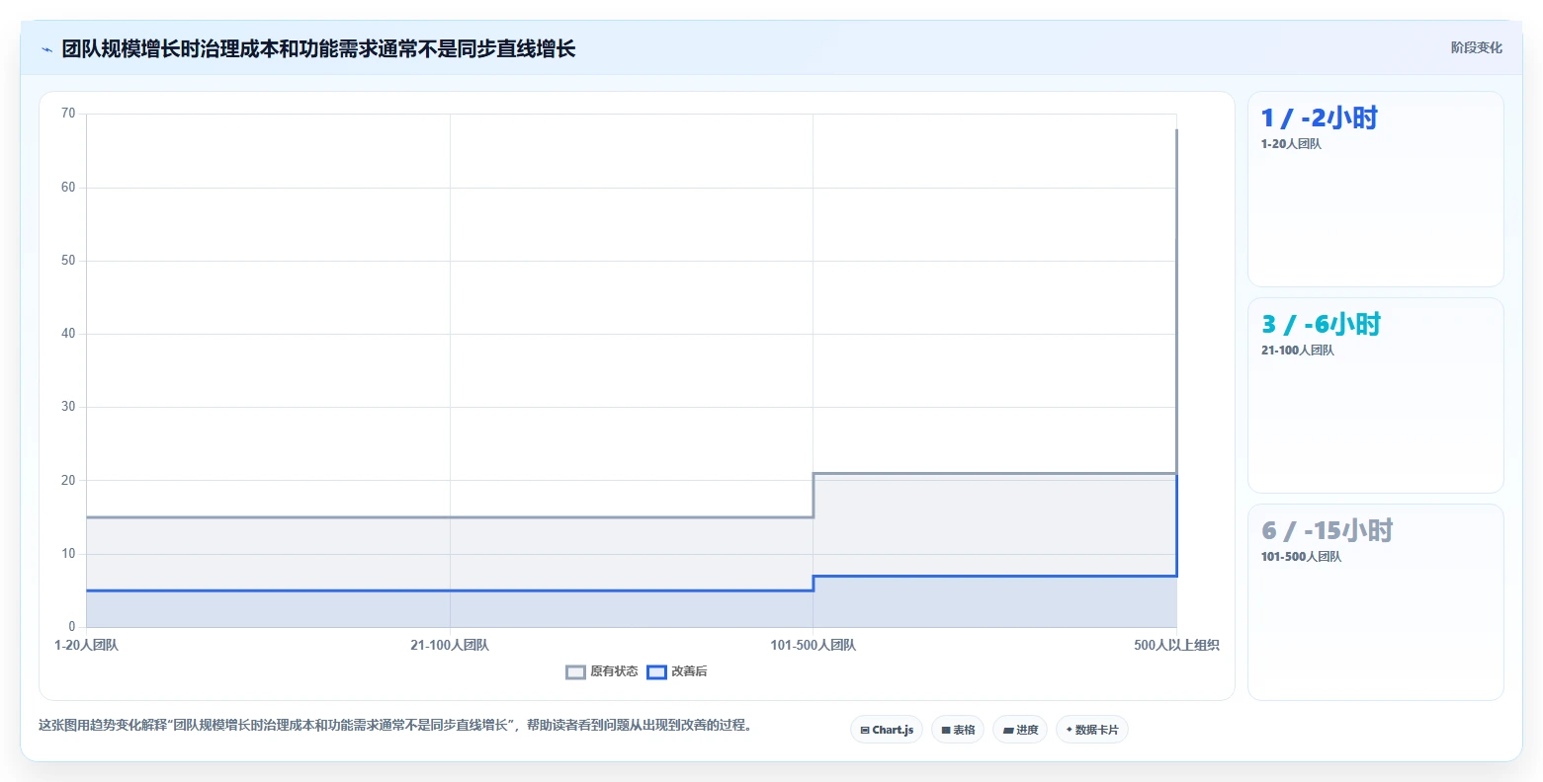Click the 数据卡片 tag
The width and height of the screenshot is (1543, 782).
pos(1092,730)
